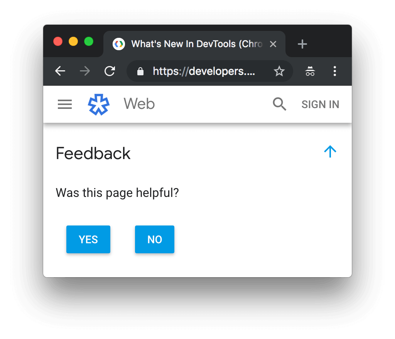This screenshot has height=339, width=395.
Task: Click the blue Web Fundamentals logo
Action: tap(99, 104)
